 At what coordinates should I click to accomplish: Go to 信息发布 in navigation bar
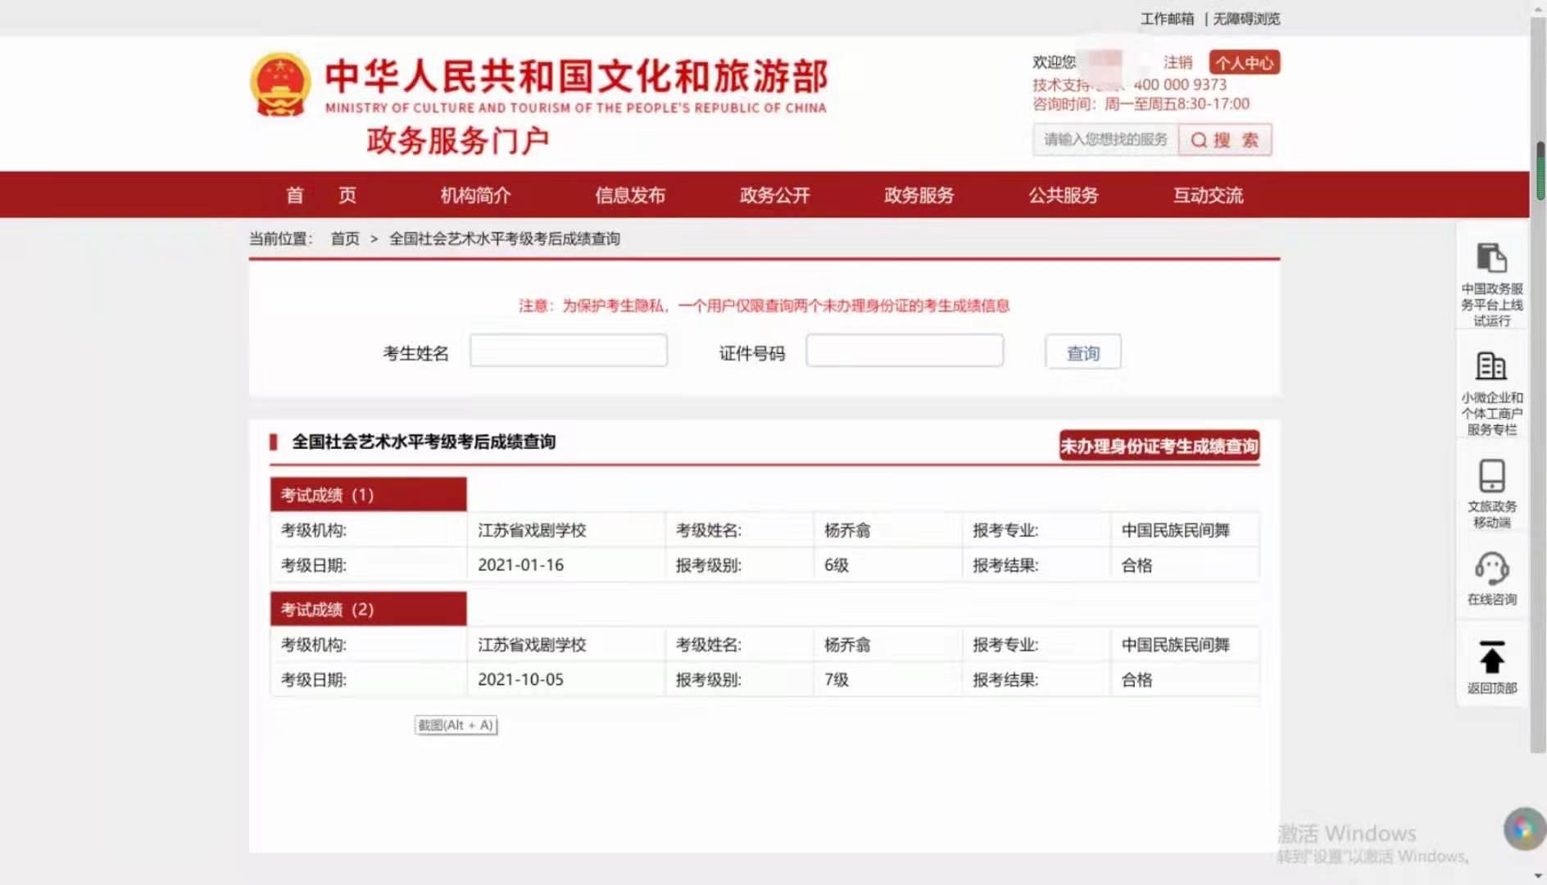(629, 195)
